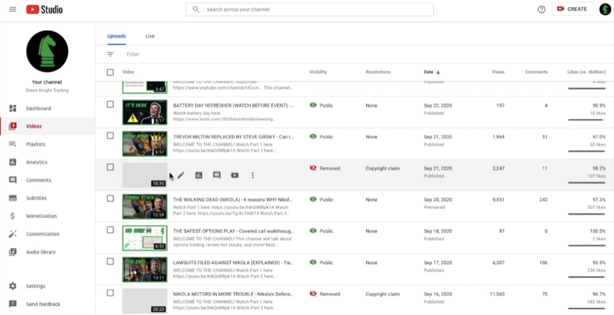Click the Comments column header
Screen dimensions: 614x315
click(536, 72)
